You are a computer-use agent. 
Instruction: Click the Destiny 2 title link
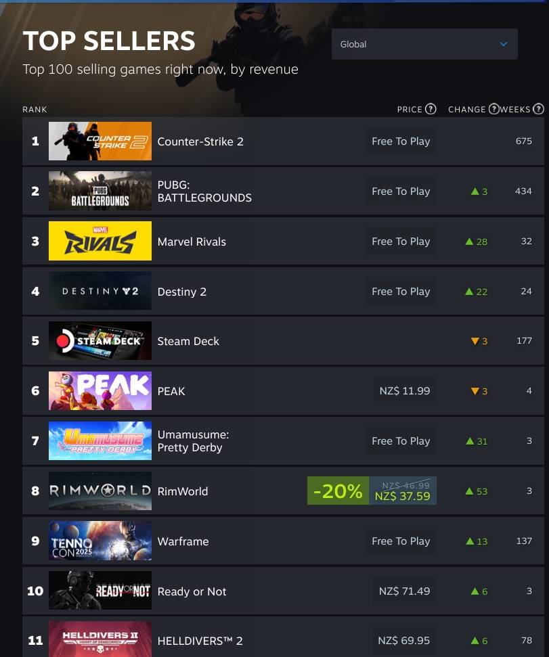(x=182, y=292)
